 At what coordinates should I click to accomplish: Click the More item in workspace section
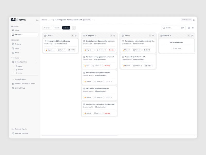click(x=24, y=53)
